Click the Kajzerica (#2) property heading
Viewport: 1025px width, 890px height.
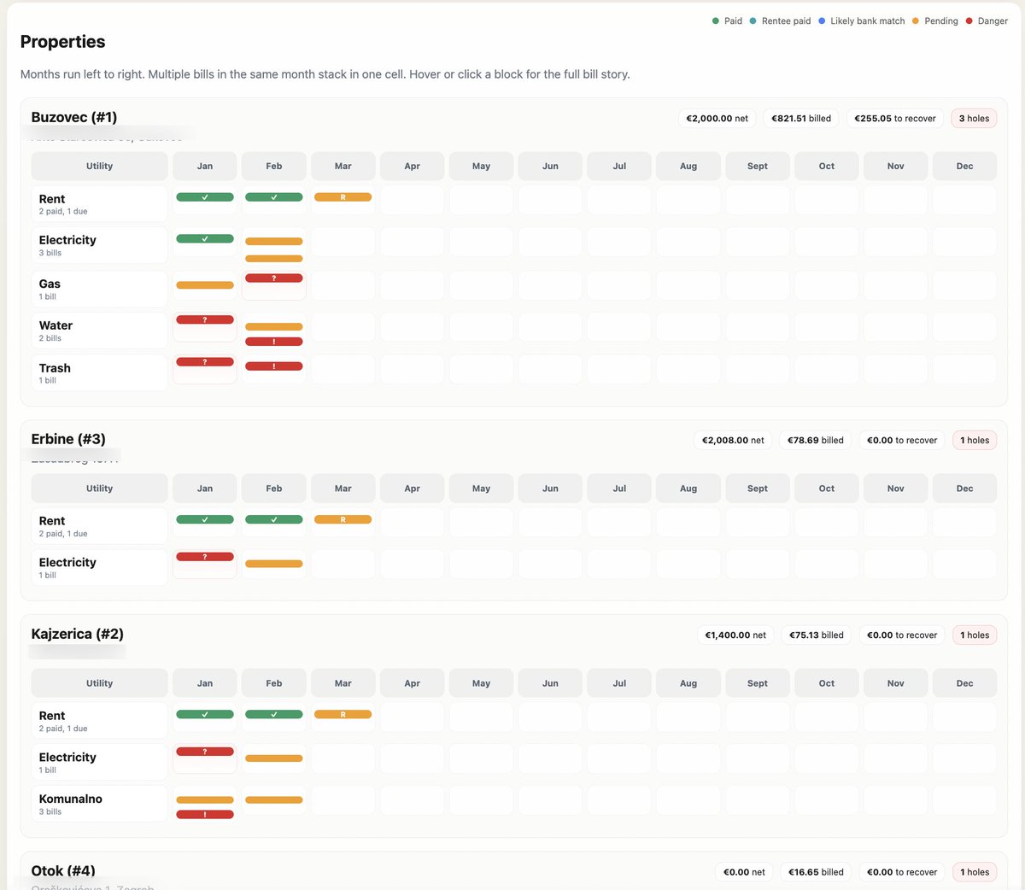click(x=78, y=634)
